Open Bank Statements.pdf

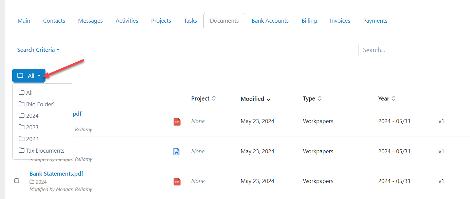pos(56,173)
